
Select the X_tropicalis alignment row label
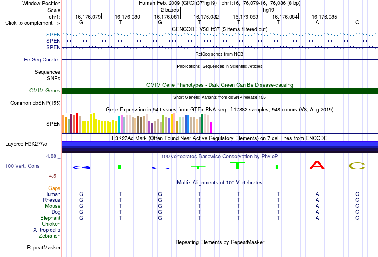pos(47,230)
